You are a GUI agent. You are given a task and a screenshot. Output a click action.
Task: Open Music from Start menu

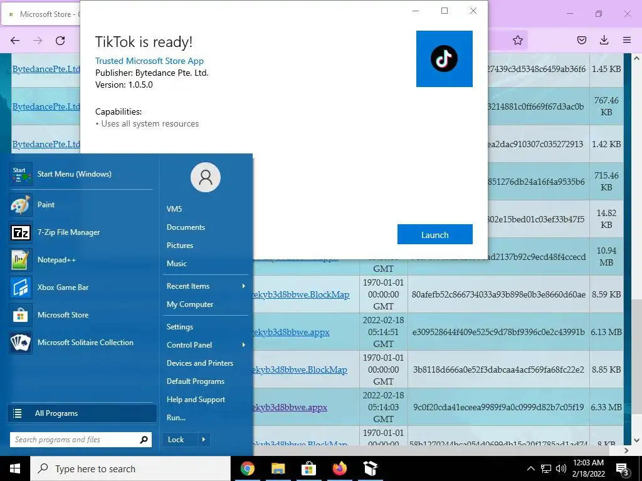point(176,264)
